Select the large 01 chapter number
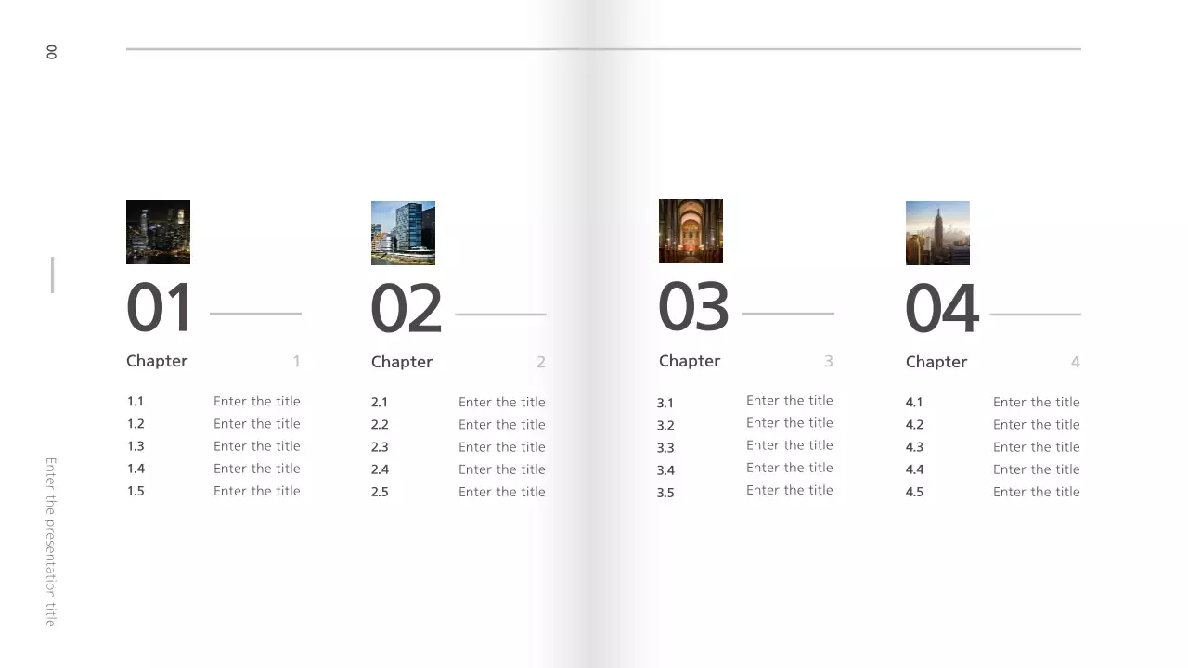1188x668 pixels. [x=158, y=306]
